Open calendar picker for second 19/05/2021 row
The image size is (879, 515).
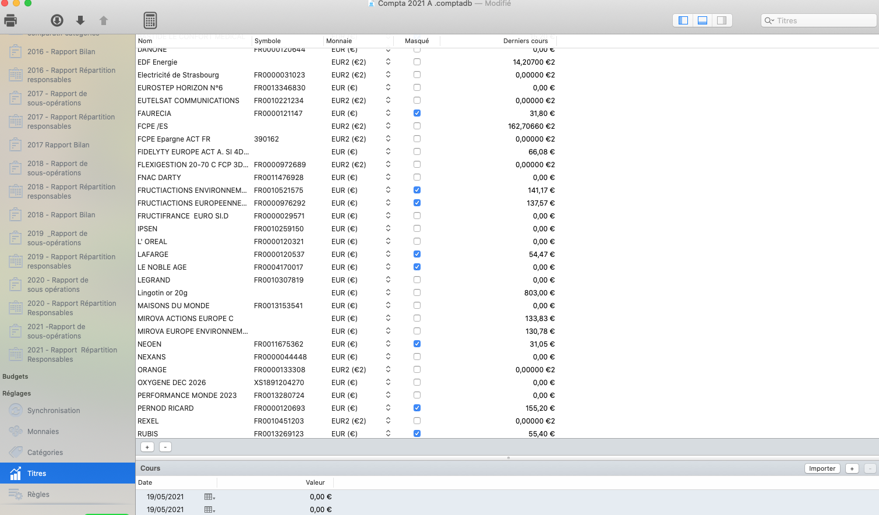pyautogui.click(x=210, y=510)
